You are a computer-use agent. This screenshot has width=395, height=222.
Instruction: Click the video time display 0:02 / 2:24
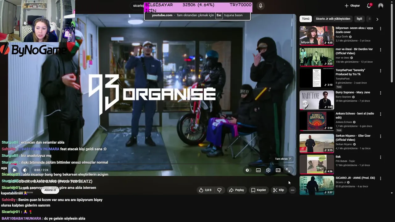point(41,170)
